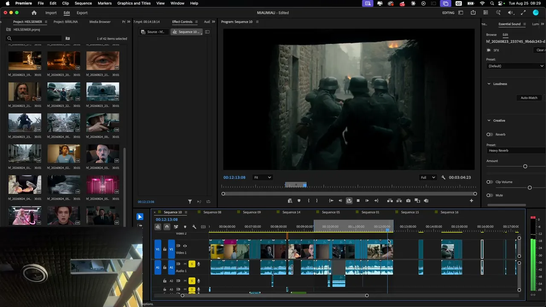Enable the Reverb switch in Essential Sound
Image resolution: width=546 pixels, height=307 pixels.
click(490, 134)
